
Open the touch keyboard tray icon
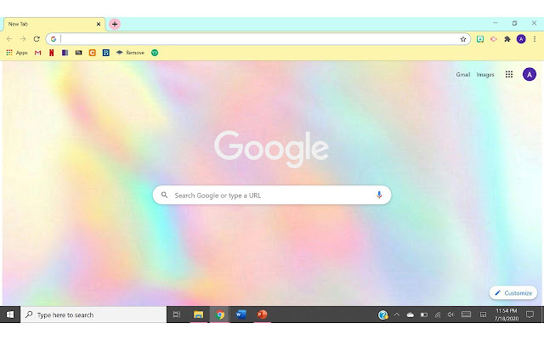(x=466, y=314)
